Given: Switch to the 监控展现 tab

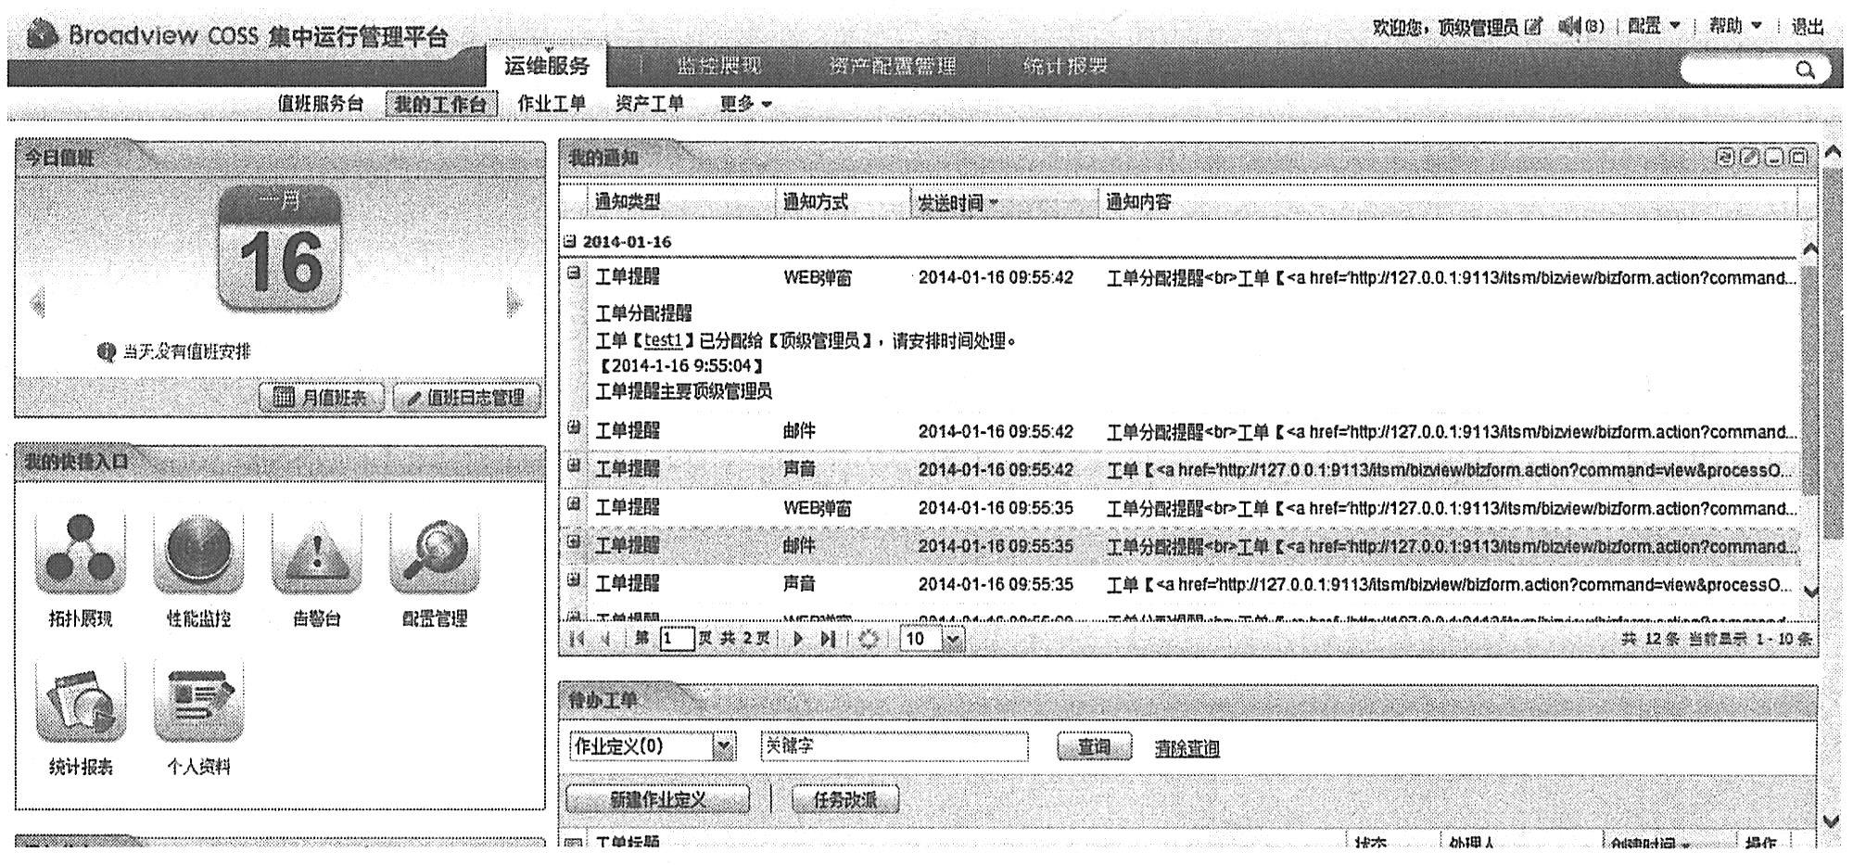Looking at the screenshot, I should tap(718, 66).
